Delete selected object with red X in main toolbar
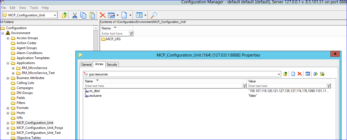The width and height of the screenshot is (347, 140). [103, 15]
